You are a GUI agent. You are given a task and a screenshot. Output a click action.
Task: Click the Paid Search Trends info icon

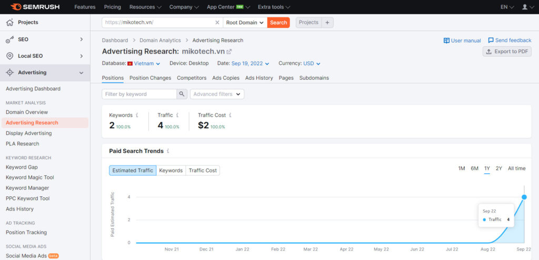tap(168, 151)
